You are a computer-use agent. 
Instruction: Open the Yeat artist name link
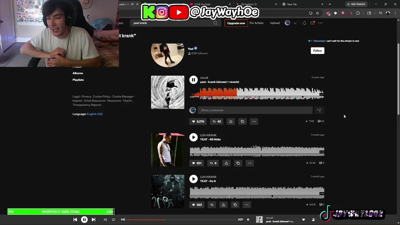point(190,48)
